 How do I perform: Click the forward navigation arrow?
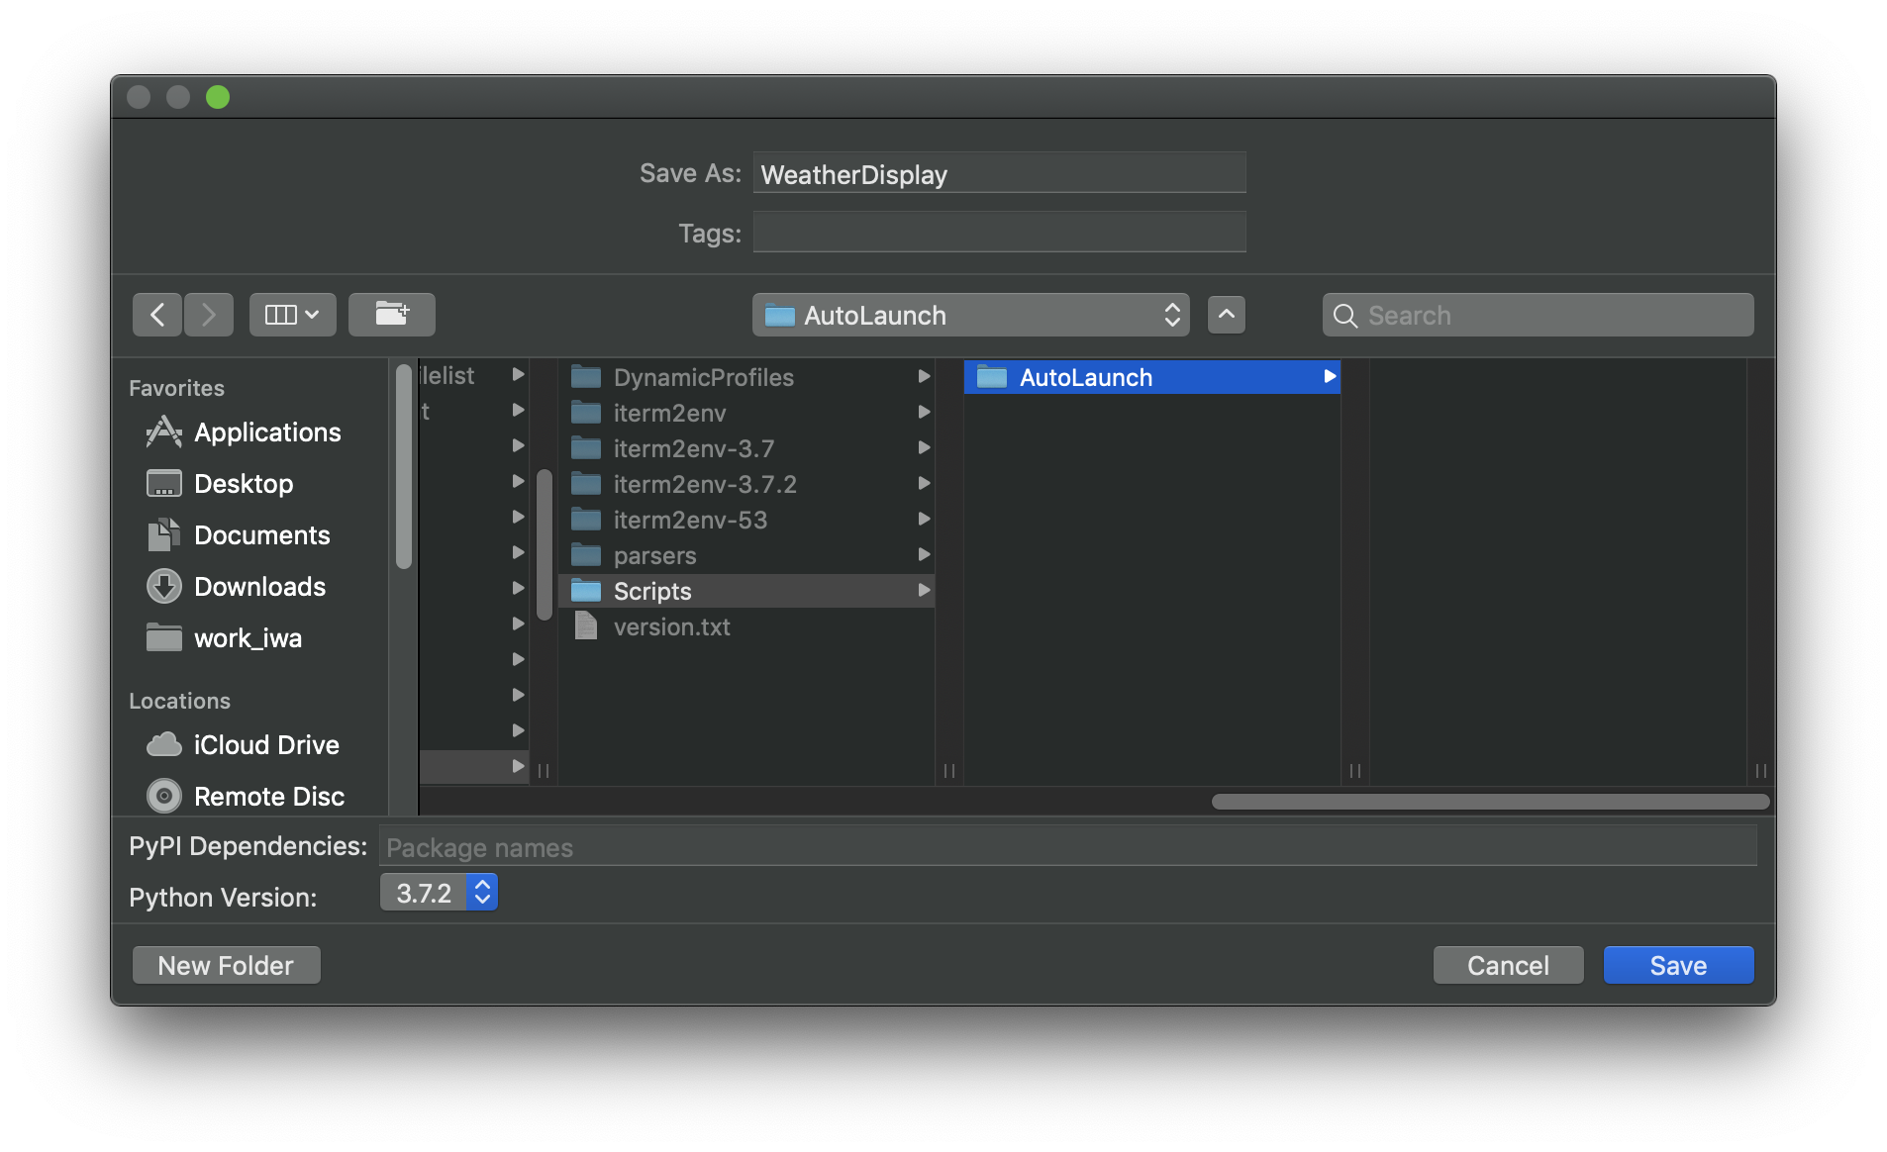(x=209, y=314)
